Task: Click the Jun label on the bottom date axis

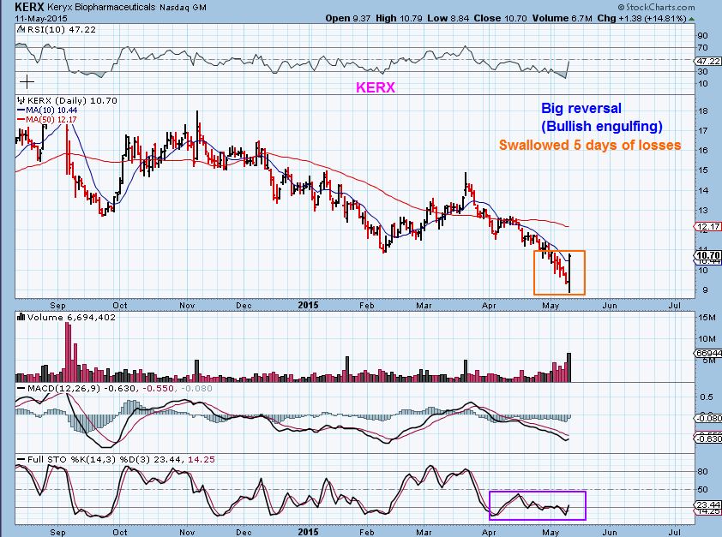Action: coord(610,532)
